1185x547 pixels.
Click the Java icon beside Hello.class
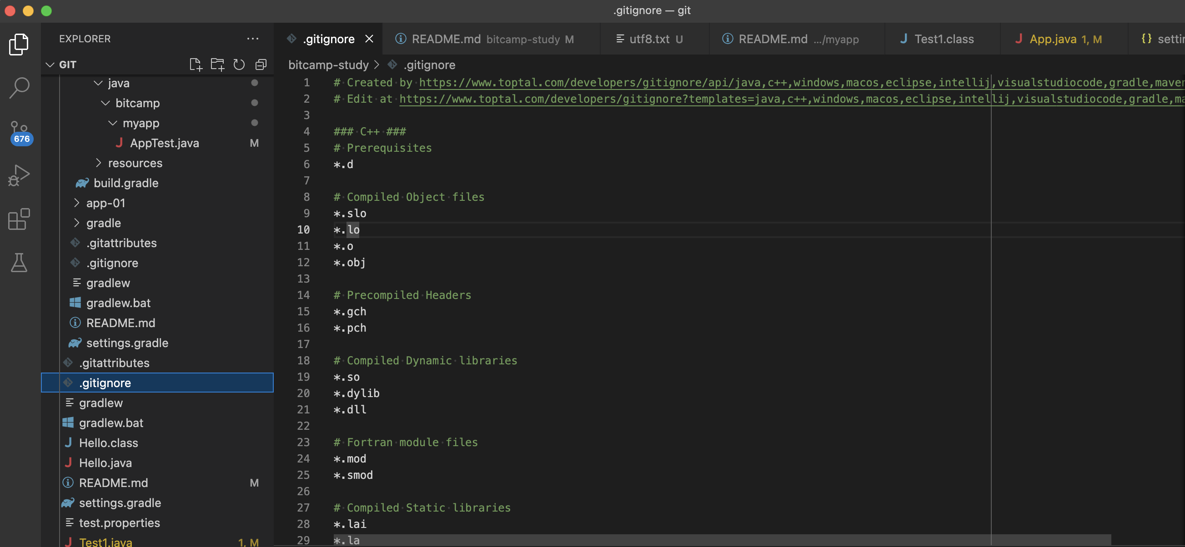[68, 443]
